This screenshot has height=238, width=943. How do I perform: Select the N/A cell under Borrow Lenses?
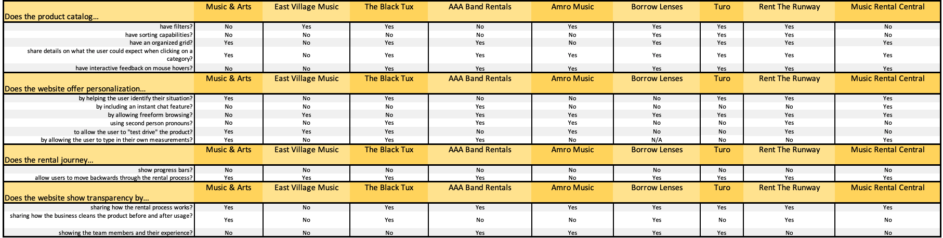657,140
